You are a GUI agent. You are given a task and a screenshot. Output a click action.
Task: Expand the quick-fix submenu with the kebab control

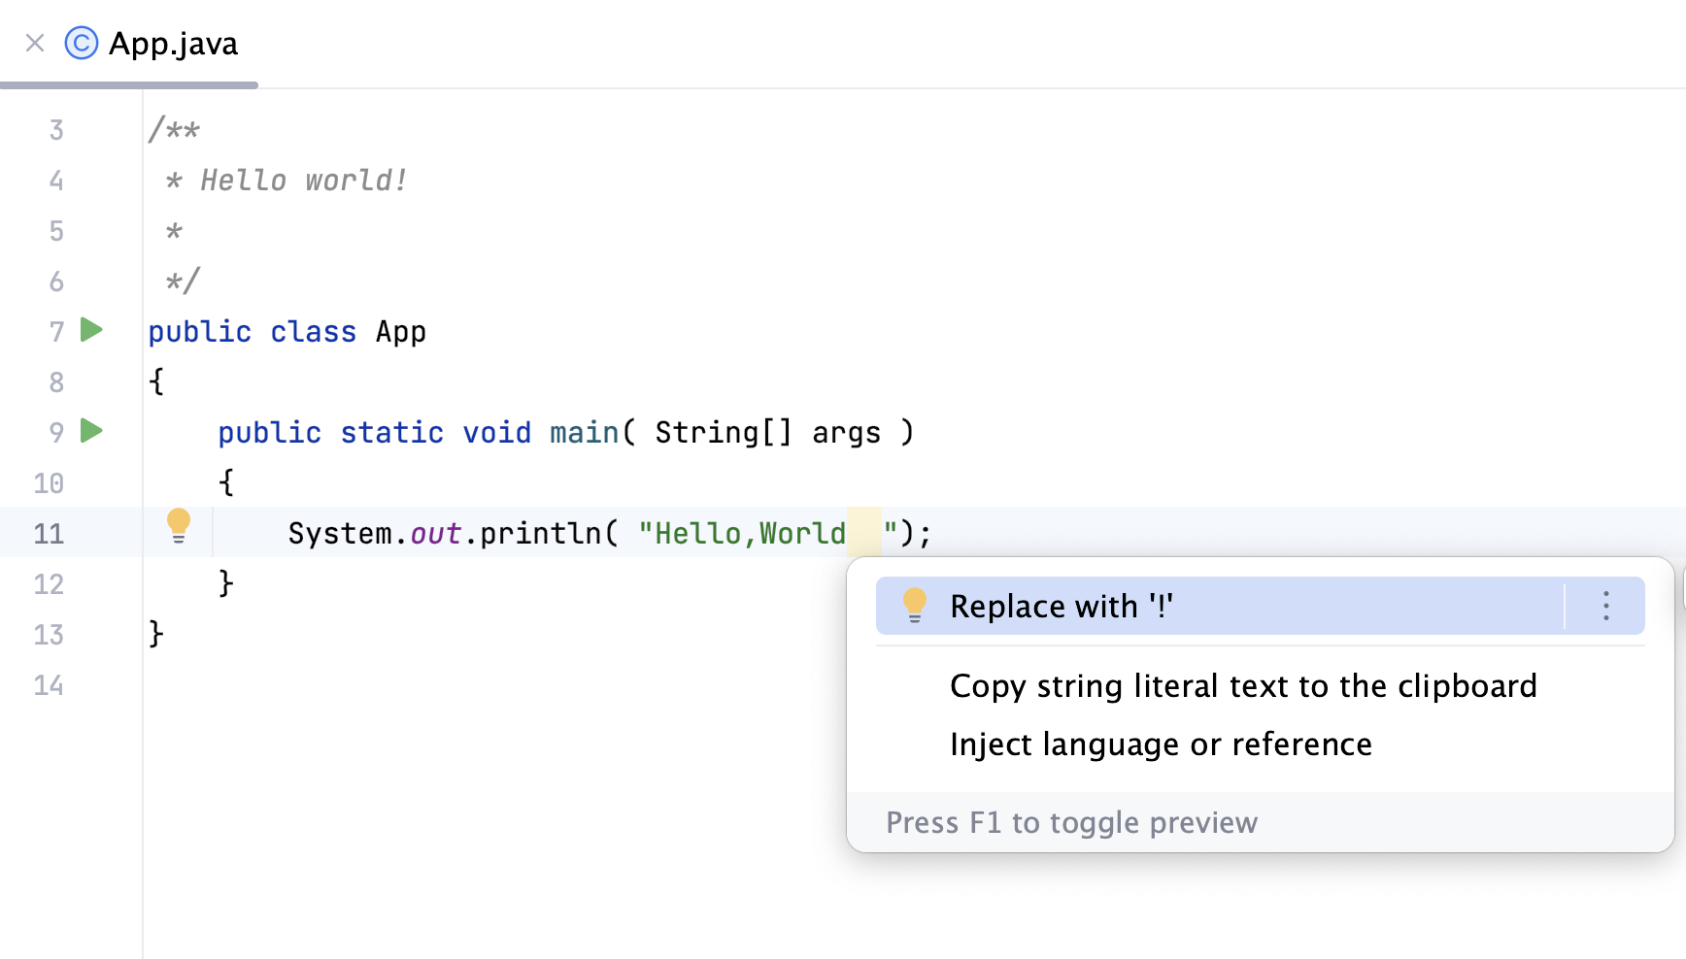tap(1604, 606)
